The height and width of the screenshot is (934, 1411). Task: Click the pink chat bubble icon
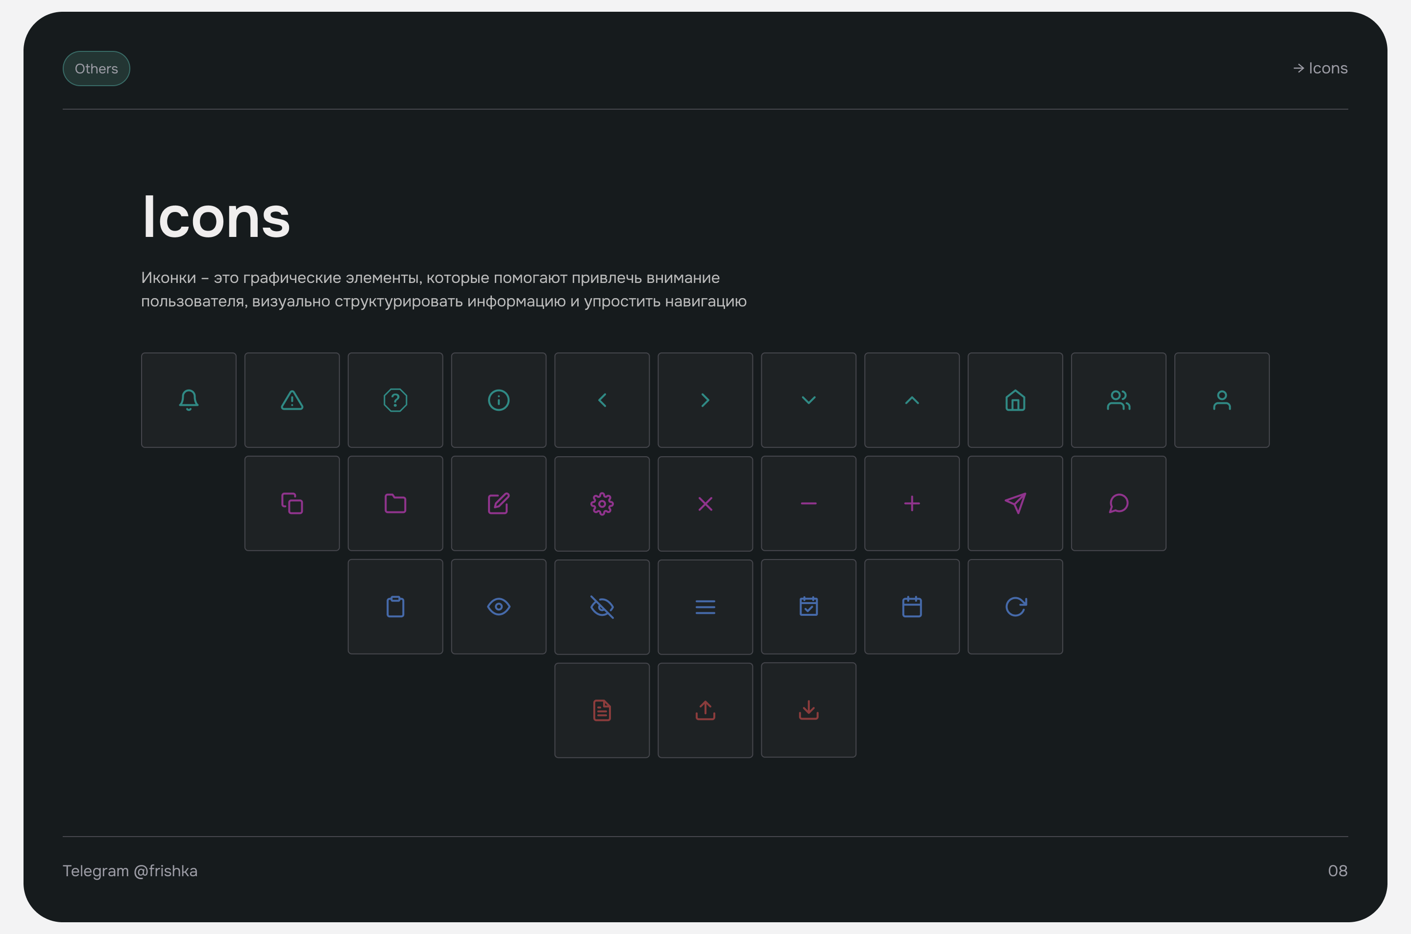[1119, 503]
